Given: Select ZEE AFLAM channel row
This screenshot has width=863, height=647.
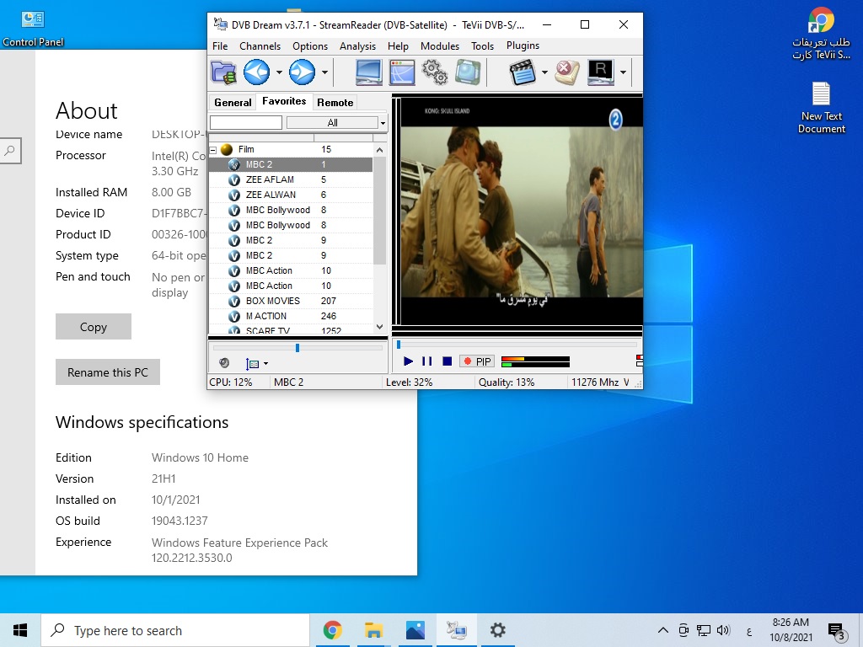Looking at the screenshot, I should tap(291, 179).
